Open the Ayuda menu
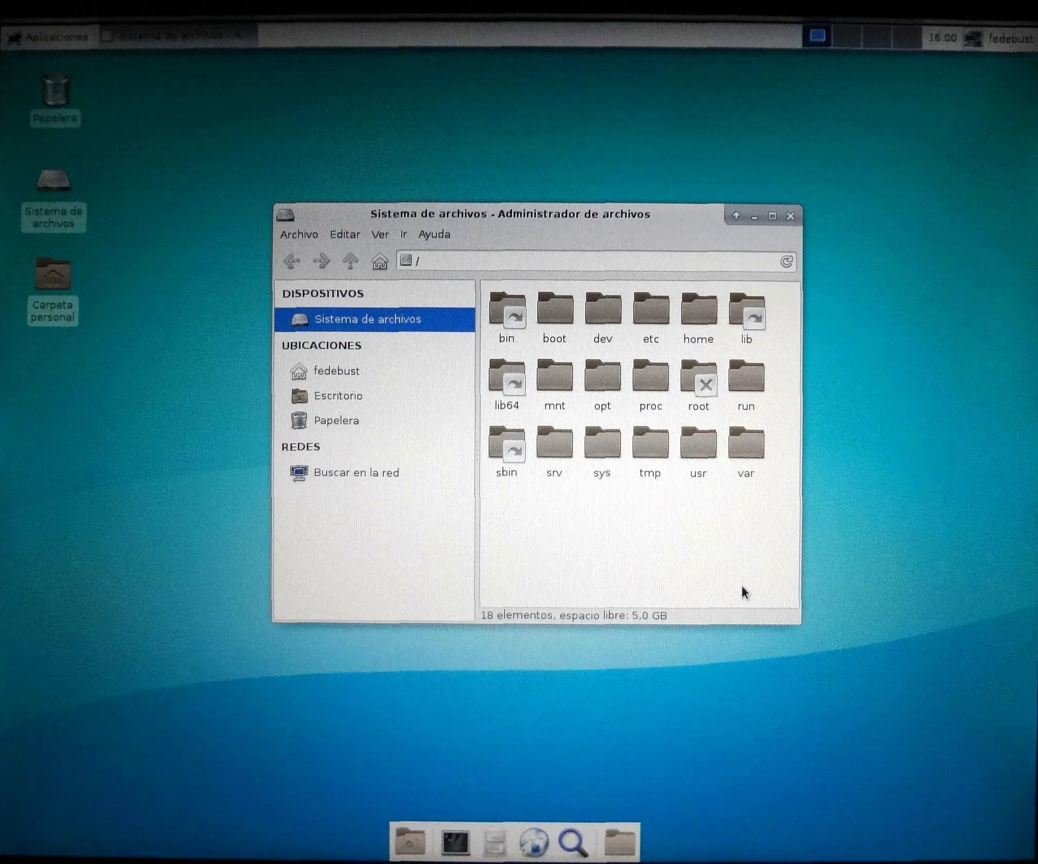This screenshot has width=1038, height=864. click(x=434, y=234)
